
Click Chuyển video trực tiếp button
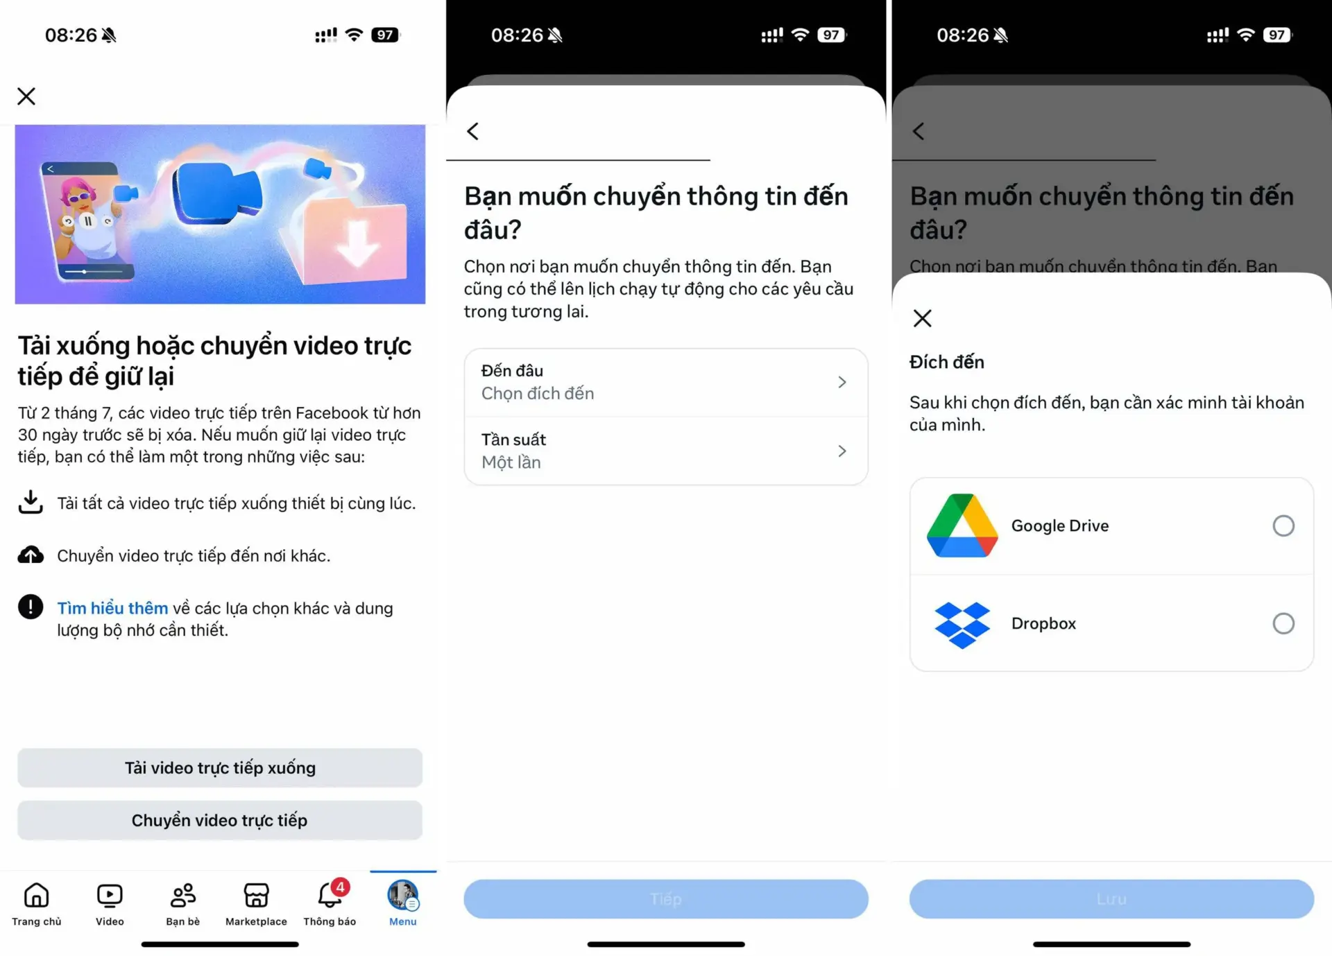pos(221,819)
